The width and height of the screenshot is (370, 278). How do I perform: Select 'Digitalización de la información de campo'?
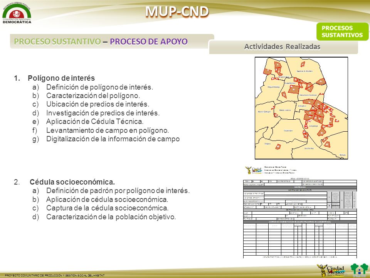point(113,139)
